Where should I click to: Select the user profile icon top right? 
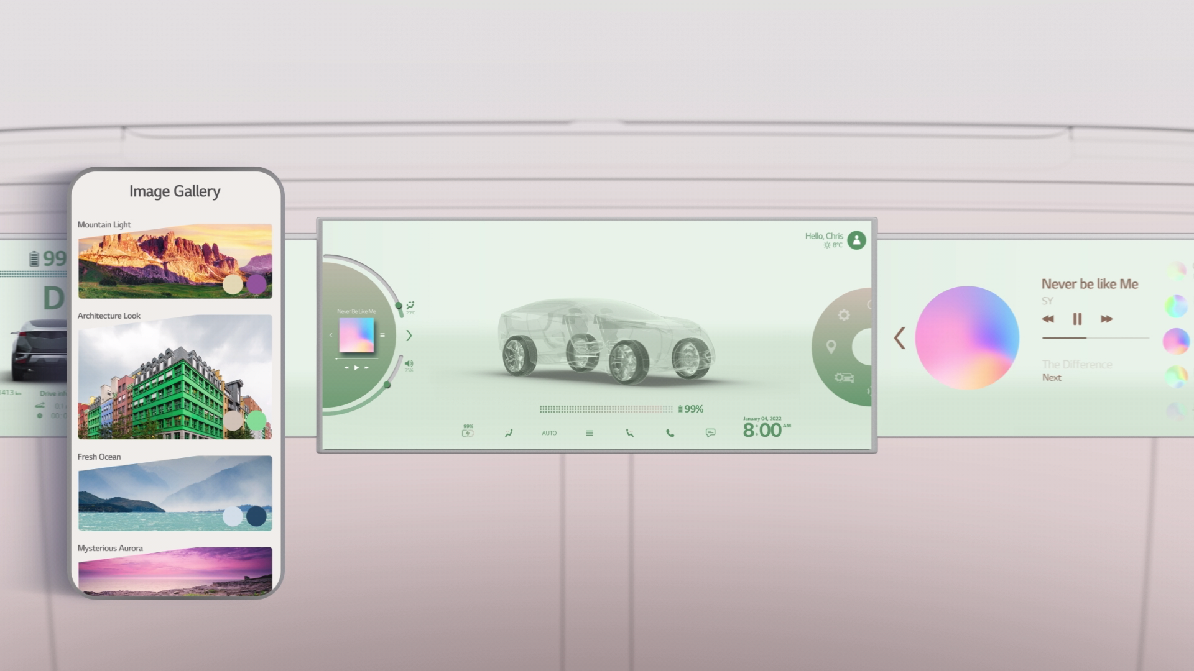pos(856,237)
